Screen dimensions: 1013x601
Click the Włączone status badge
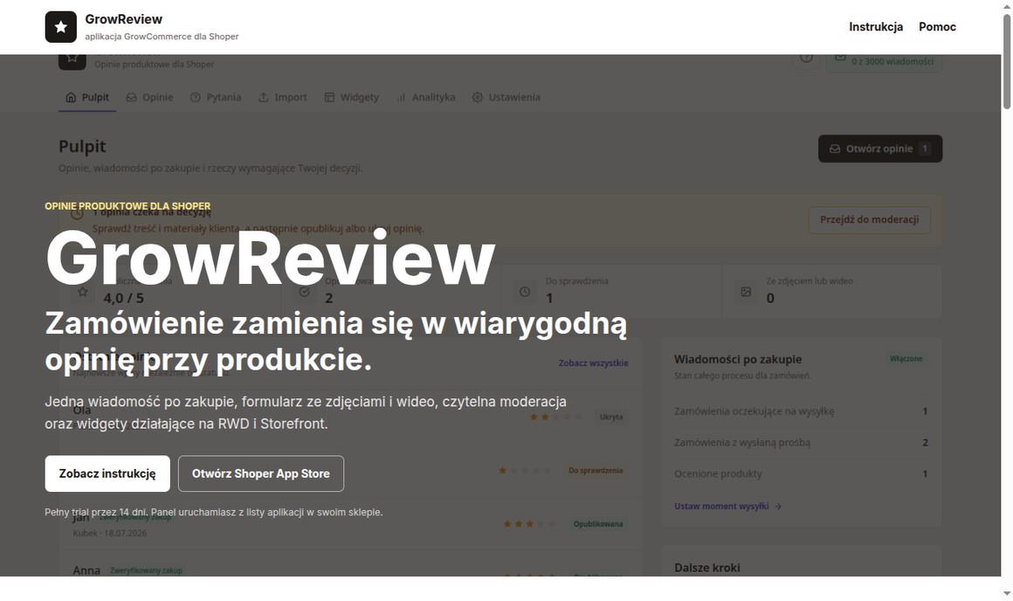[906, 359]
